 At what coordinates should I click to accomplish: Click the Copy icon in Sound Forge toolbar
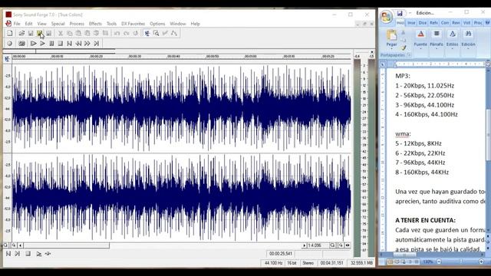[x=70, y=33]
